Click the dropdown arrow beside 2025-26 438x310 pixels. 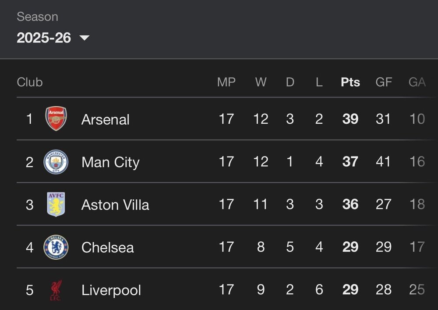85,38
